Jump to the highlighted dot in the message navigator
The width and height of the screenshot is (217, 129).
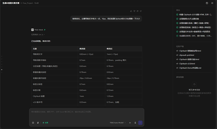point(2,70)
